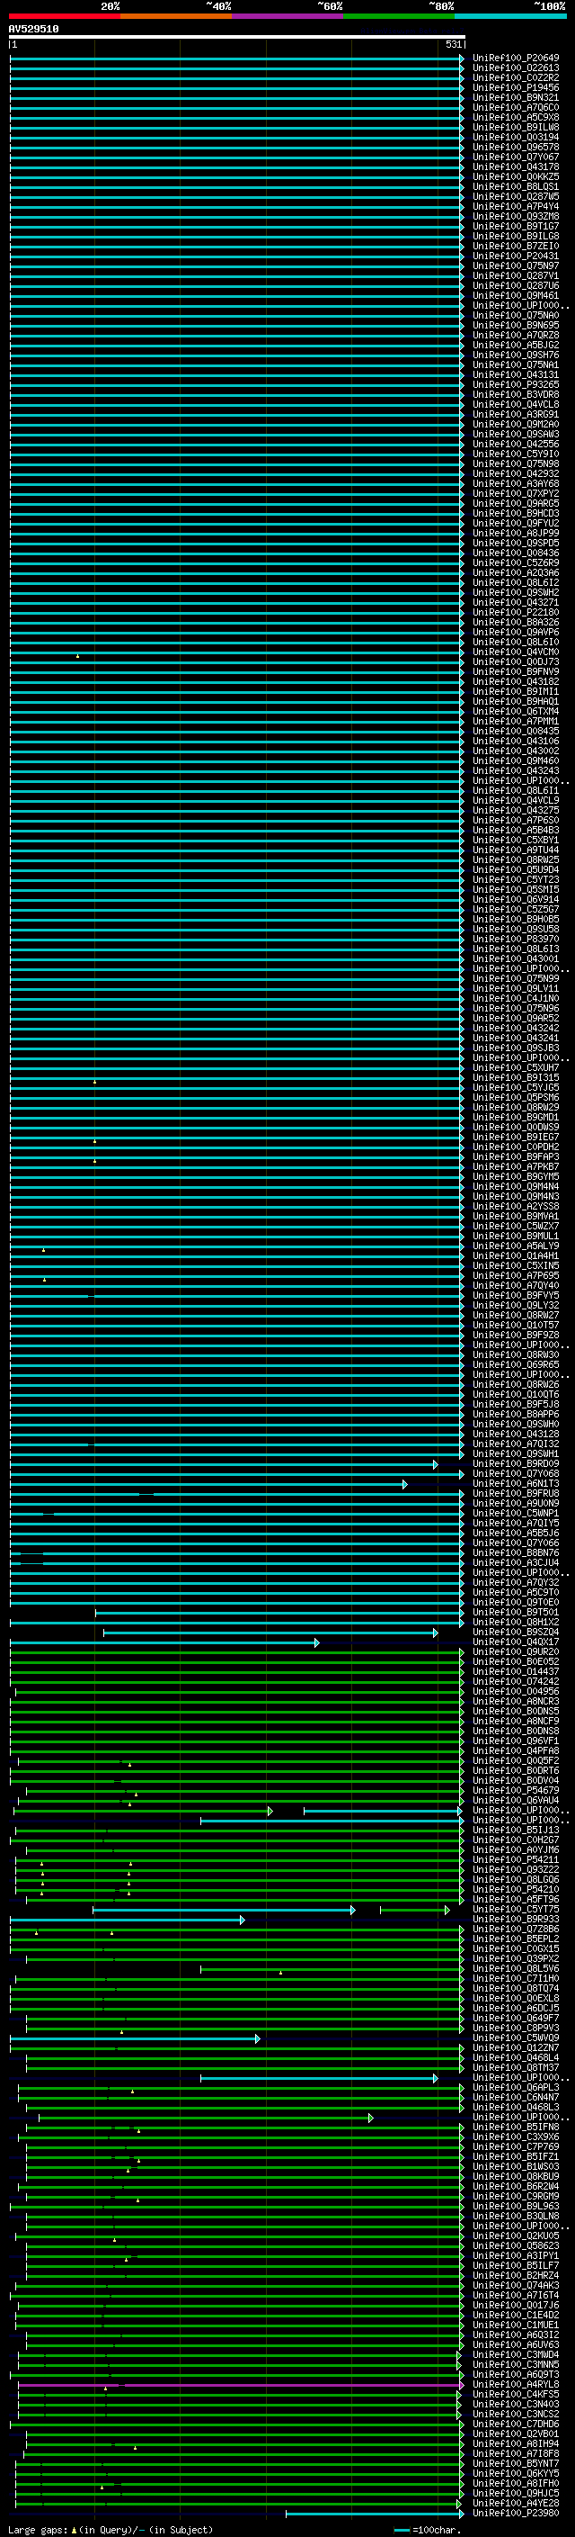Viewport: 575px width, 2537px height.
Task: Select hit label UniRef100_Q8RW26
Action: click(x=516, y=1385)
